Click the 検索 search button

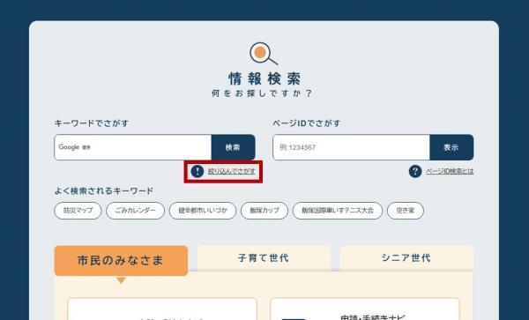[233, 147]
